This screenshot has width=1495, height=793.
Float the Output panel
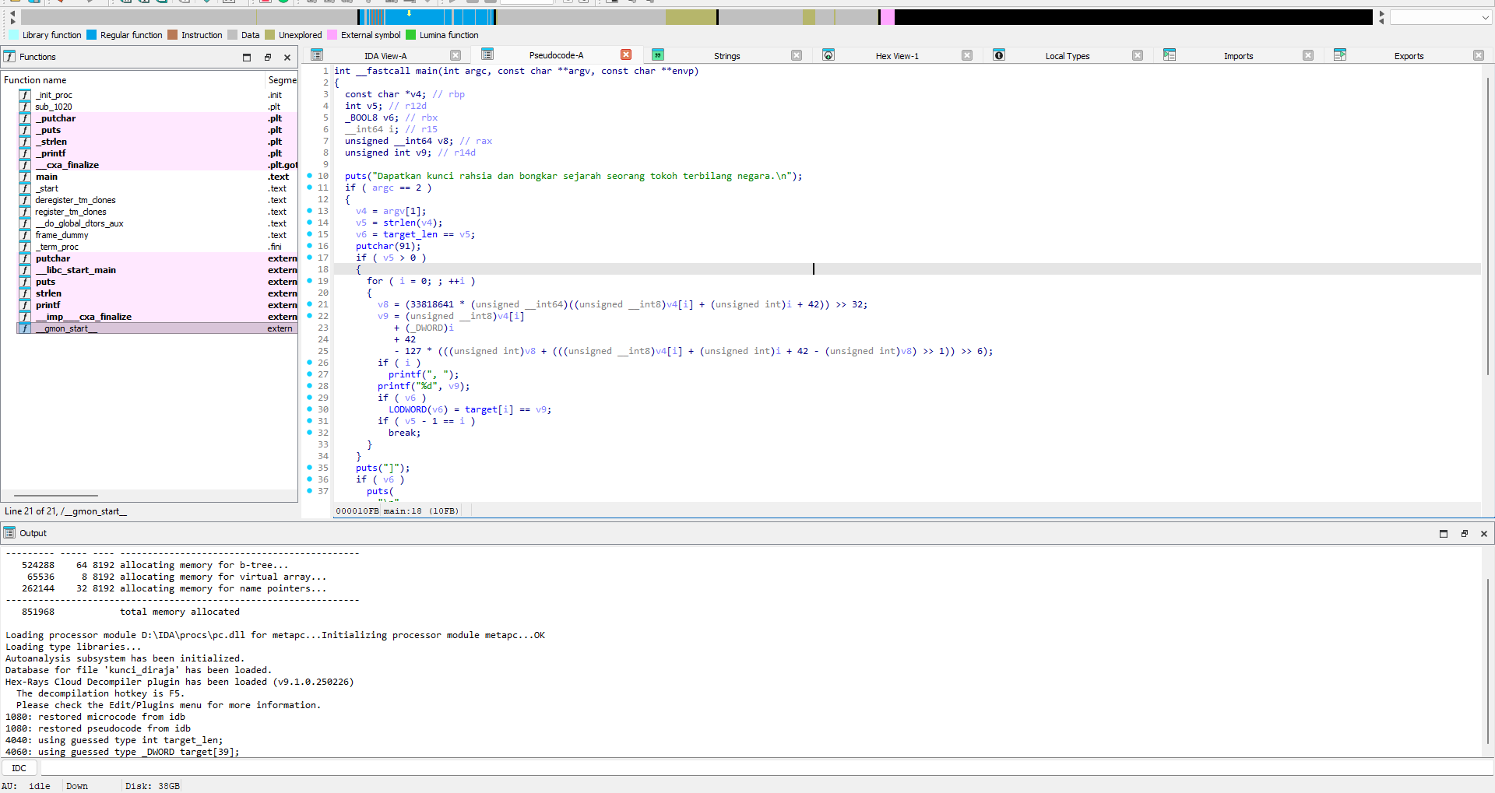click(1464, 534)
